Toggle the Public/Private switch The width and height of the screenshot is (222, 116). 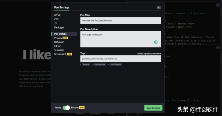click(66, 108)
